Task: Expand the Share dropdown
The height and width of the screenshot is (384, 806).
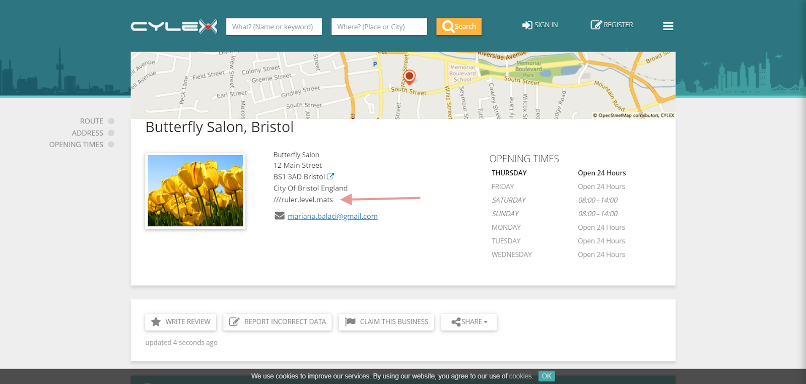Action: (469, 322)
